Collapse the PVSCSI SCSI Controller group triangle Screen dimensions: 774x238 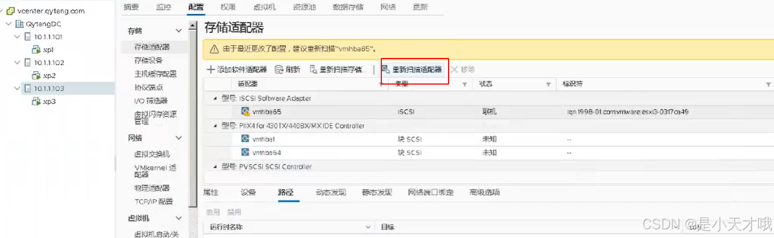(215, 167)
